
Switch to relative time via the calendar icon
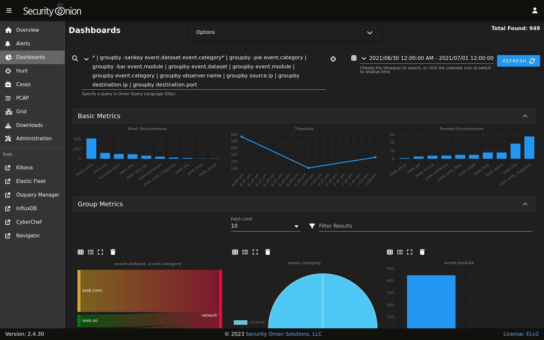point(354,58)
